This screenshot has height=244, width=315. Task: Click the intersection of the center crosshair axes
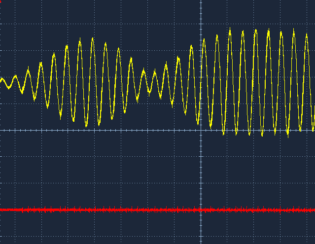tap(201, 130)
